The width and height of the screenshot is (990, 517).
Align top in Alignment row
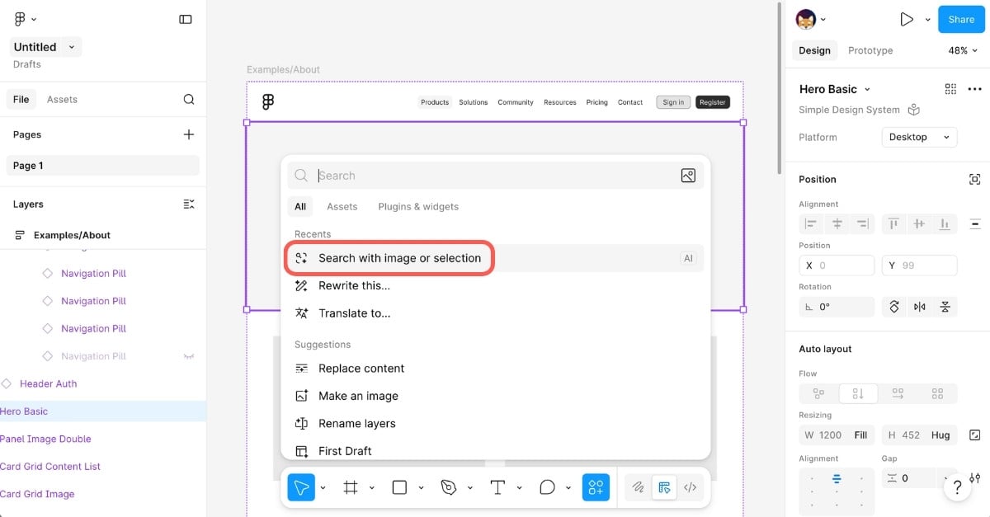click(x=893, y=223)
